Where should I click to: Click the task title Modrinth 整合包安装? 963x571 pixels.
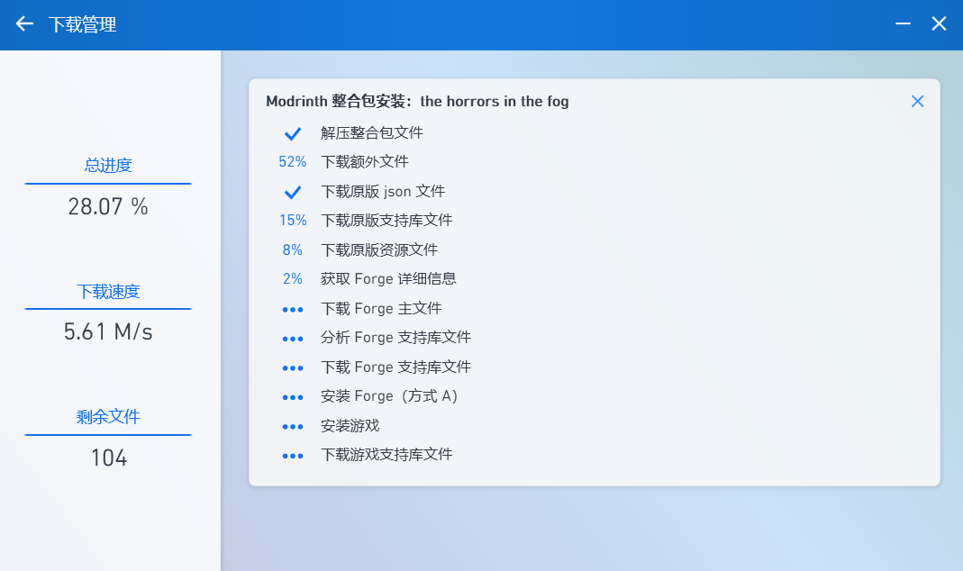pos(417,101)
